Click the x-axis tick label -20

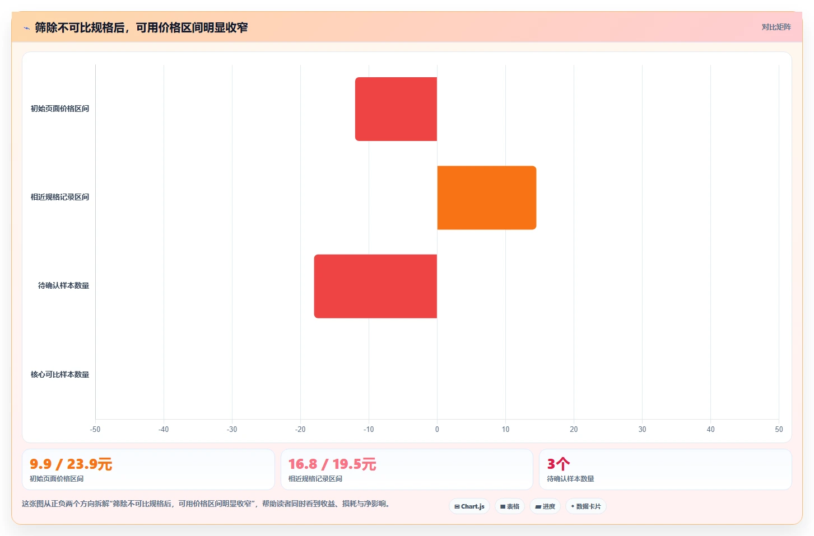[x=300, y=429]
